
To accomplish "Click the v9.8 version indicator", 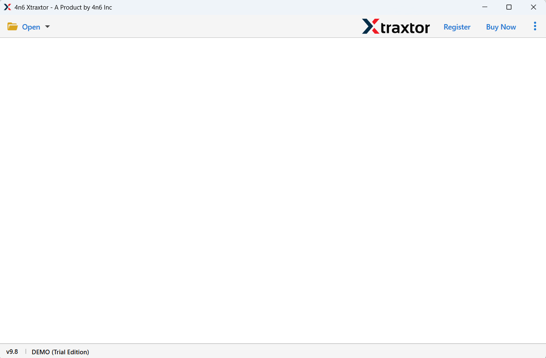I will [x=12, y=352].
